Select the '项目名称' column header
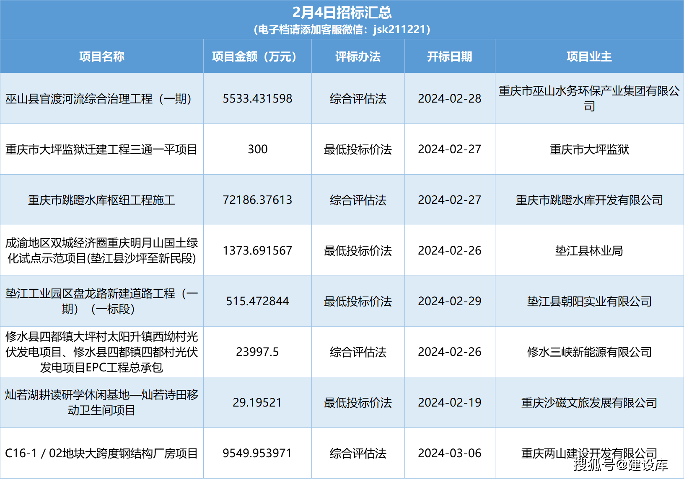The image size is (684, 479). 102,57
